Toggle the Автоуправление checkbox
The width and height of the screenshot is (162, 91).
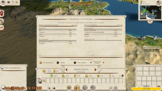(41, 63)
